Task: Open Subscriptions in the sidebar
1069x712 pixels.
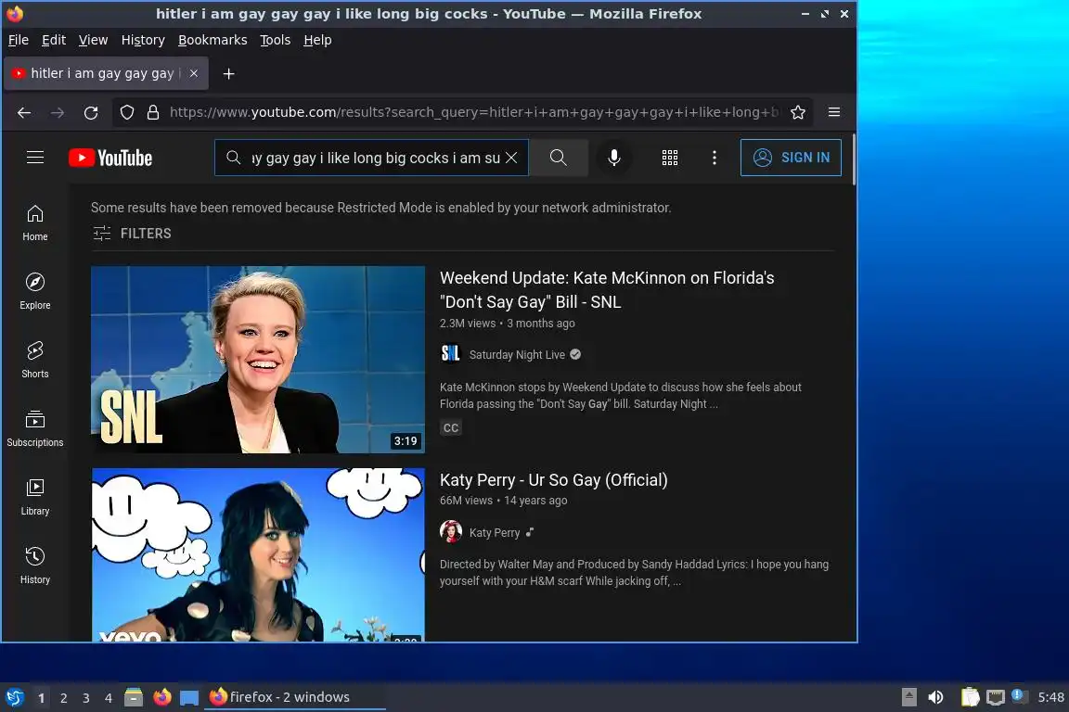Action: (34, 428)
